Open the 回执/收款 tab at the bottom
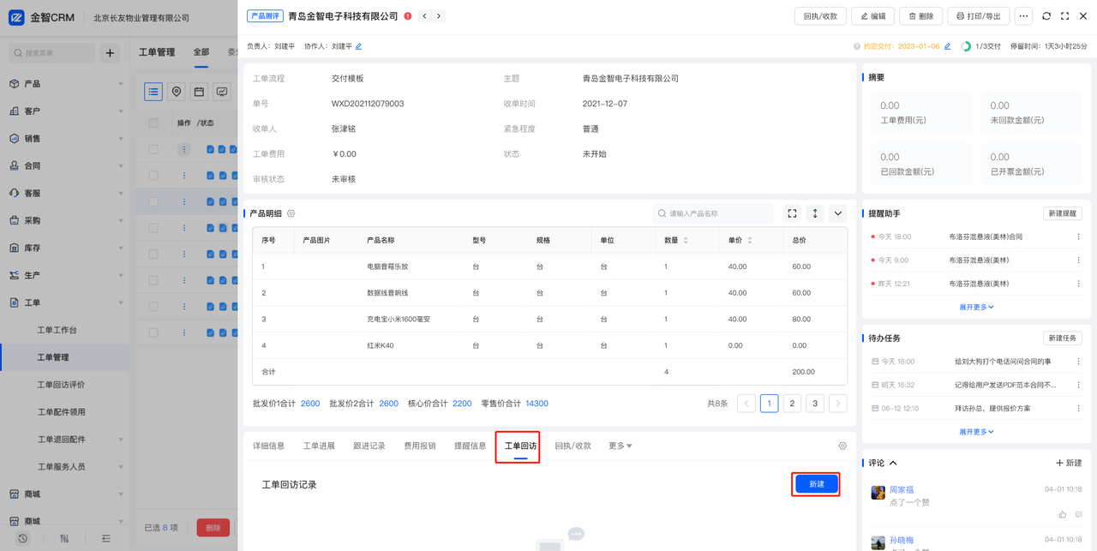The width and height of the screenshot is (1097, 551). point(572,446)
